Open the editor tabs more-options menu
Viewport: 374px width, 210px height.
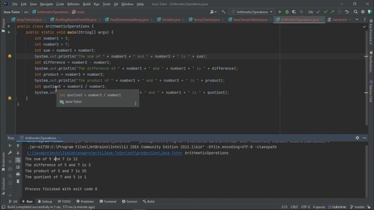(x=365, y=19)
